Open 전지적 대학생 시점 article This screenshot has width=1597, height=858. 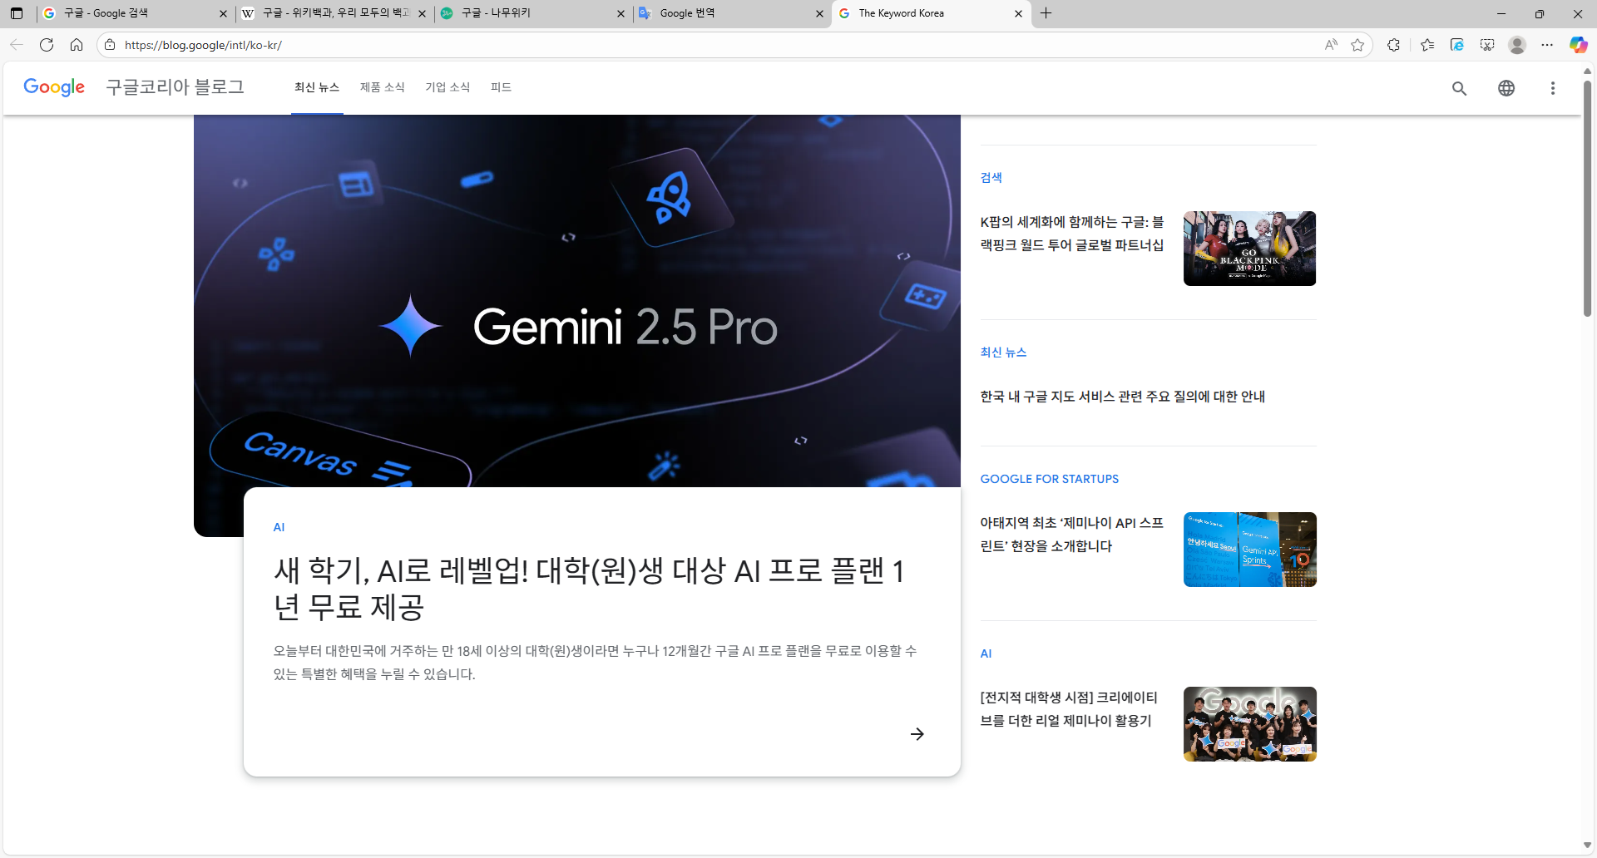click(x=1069, y=709)
